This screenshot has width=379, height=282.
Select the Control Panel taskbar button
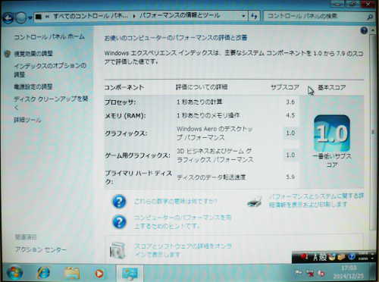(130, 273)
